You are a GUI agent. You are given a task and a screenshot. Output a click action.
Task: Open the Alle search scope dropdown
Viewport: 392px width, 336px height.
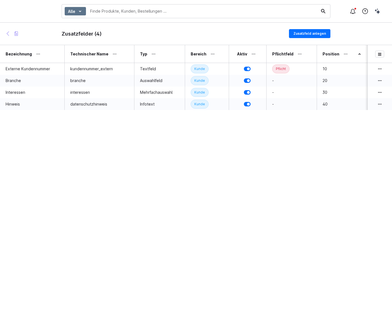click(75, 11)
